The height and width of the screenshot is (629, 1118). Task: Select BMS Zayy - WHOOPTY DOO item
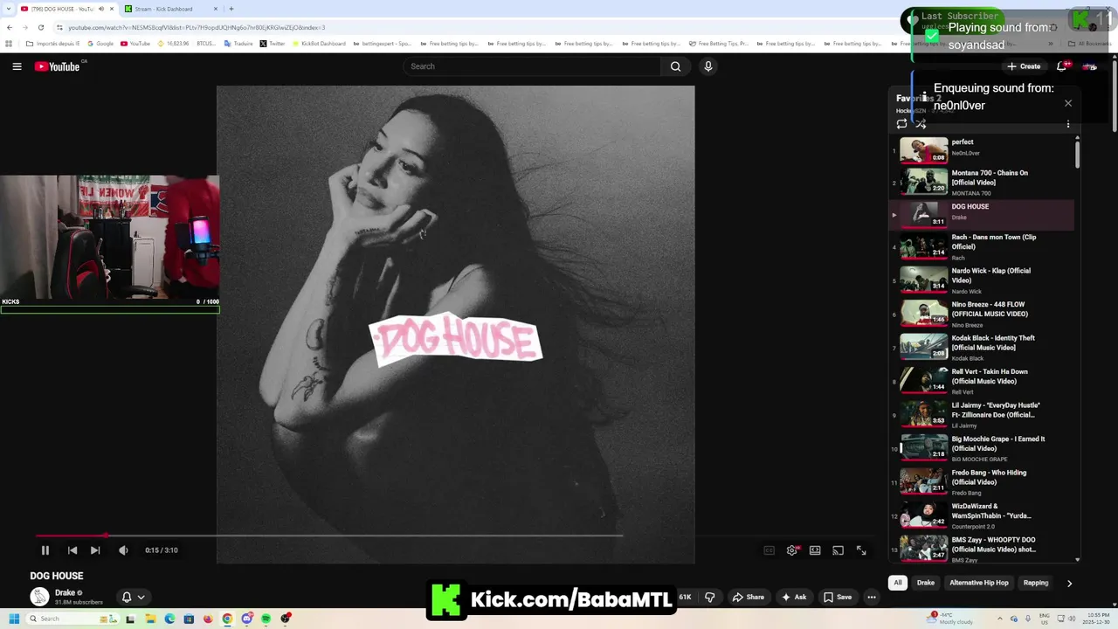[982, 549]
